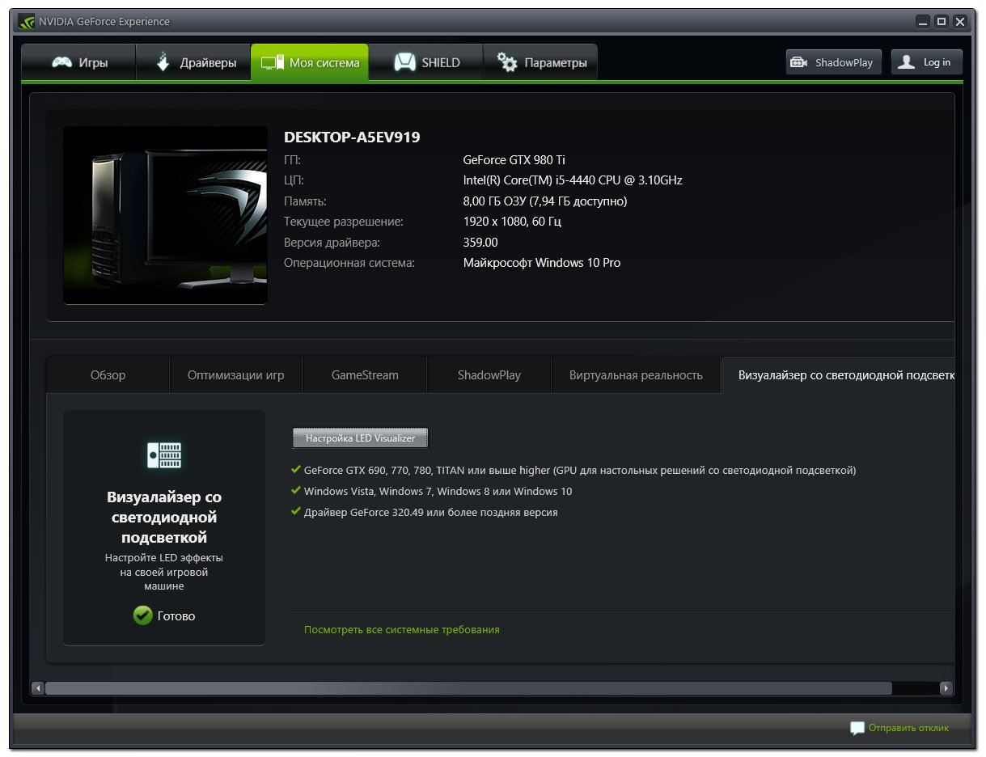This screenshot has height=757, width=986.
Task: Click the NVIDIA logo in title bar
Action: coord(27,22)
